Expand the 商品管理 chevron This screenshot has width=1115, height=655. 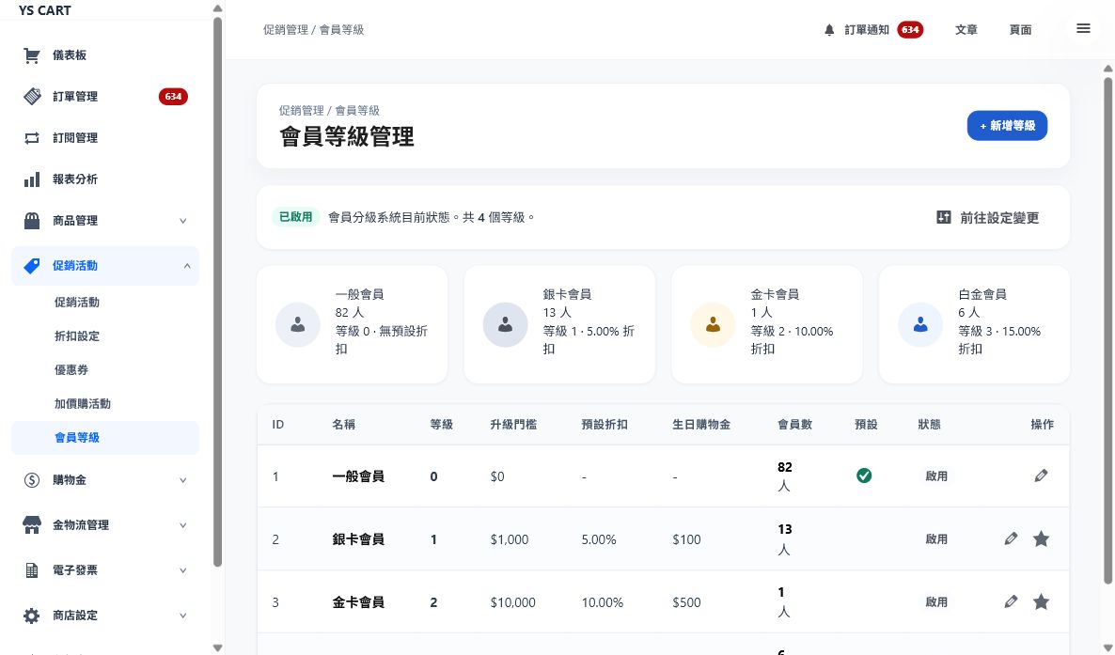tap(182, 221)
